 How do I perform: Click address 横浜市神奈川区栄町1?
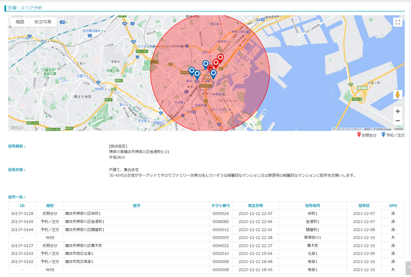[x=83, y=214]
